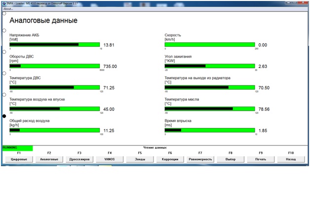
Task: Click the green RUNNING status indicator
Action: tap(18, 148)
